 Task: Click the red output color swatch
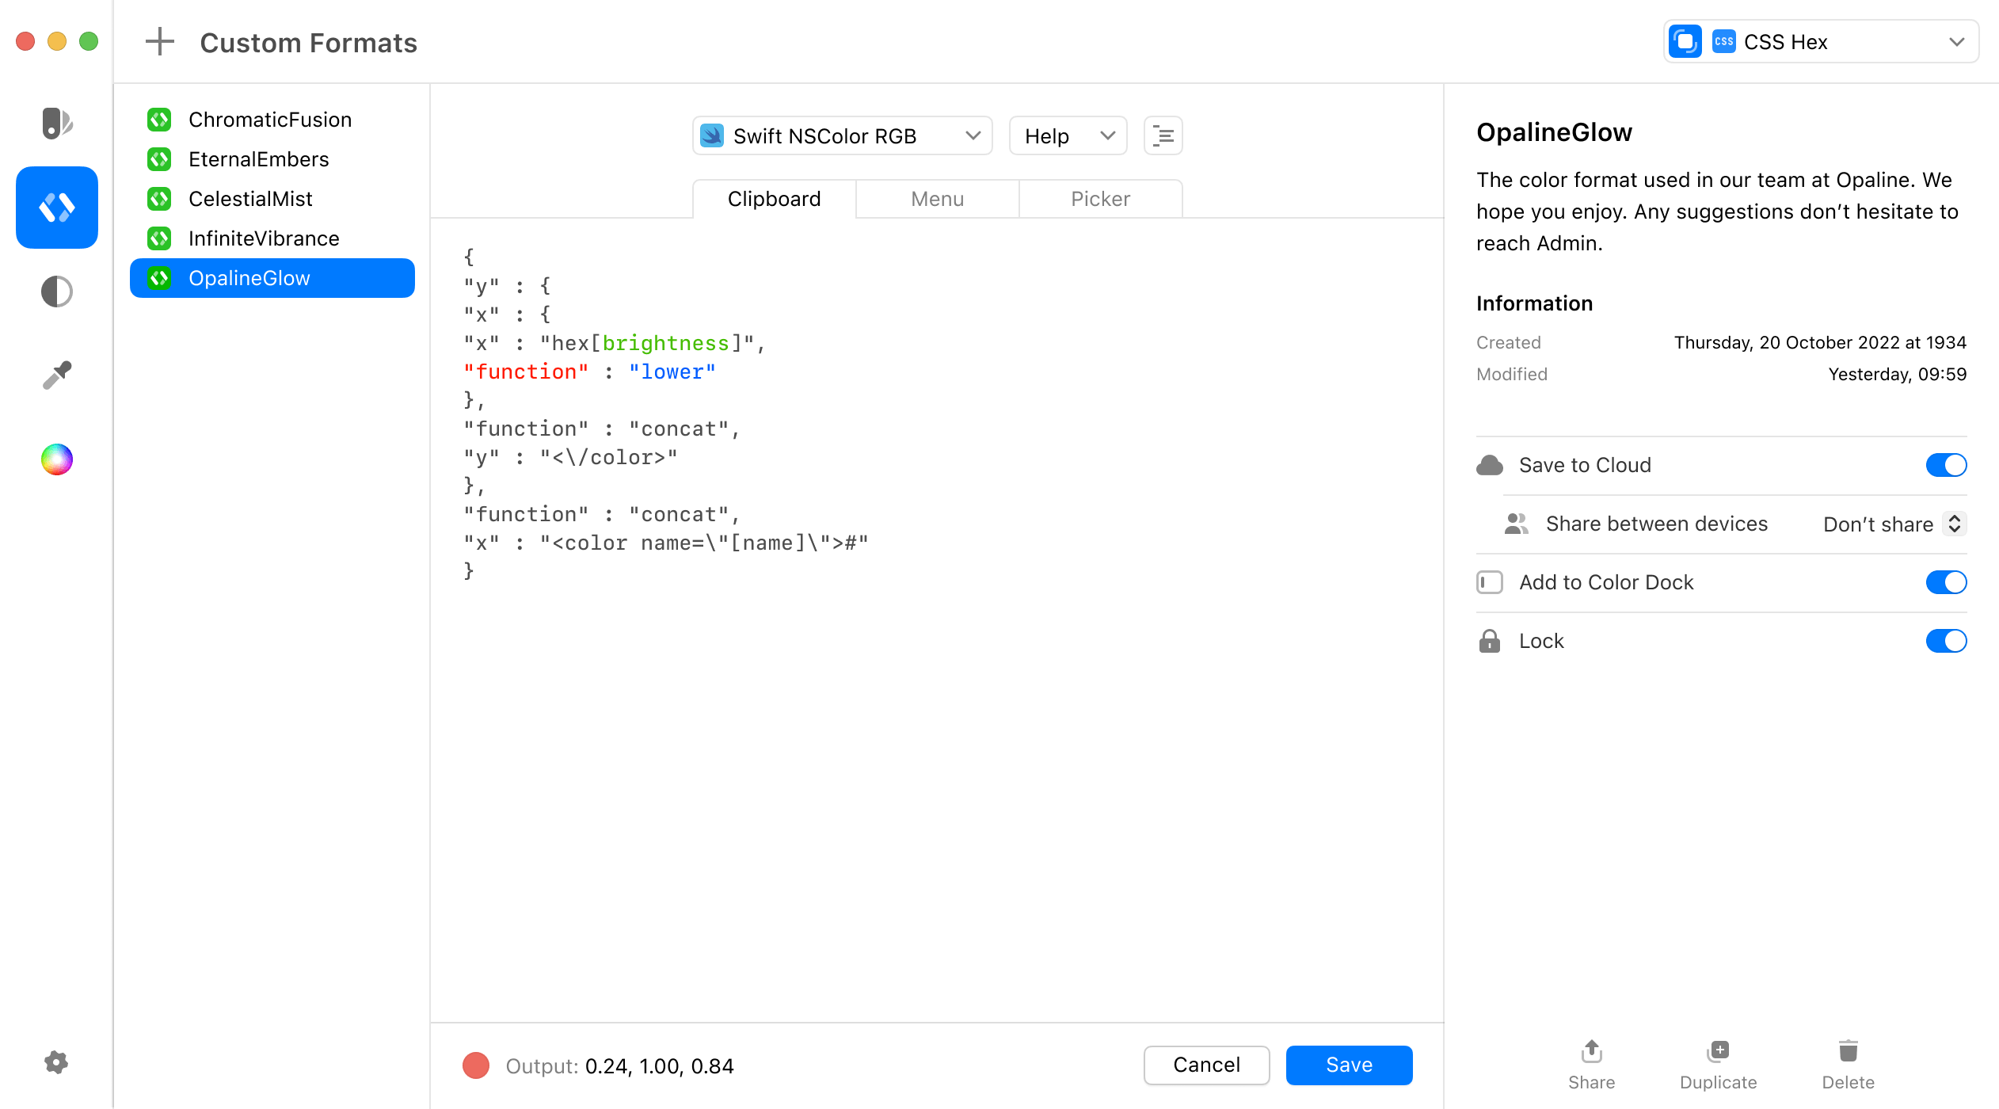[476, 1065]
